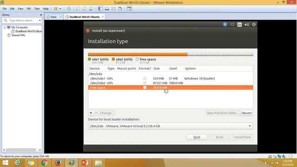
Task: Click the Quit button
Action: click(x=197, y=137)
